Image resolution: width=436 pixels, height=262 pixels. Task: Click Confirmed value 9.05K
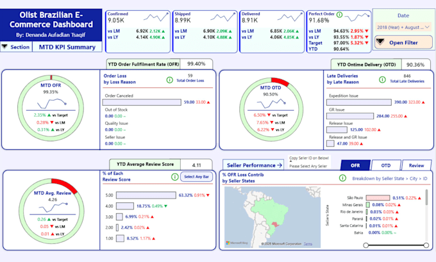coord(116,20)
